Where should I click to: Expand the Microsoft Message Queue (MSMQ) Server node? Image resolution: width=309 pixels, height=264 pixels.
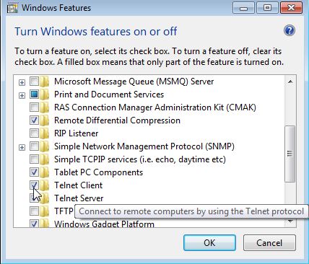22,82
